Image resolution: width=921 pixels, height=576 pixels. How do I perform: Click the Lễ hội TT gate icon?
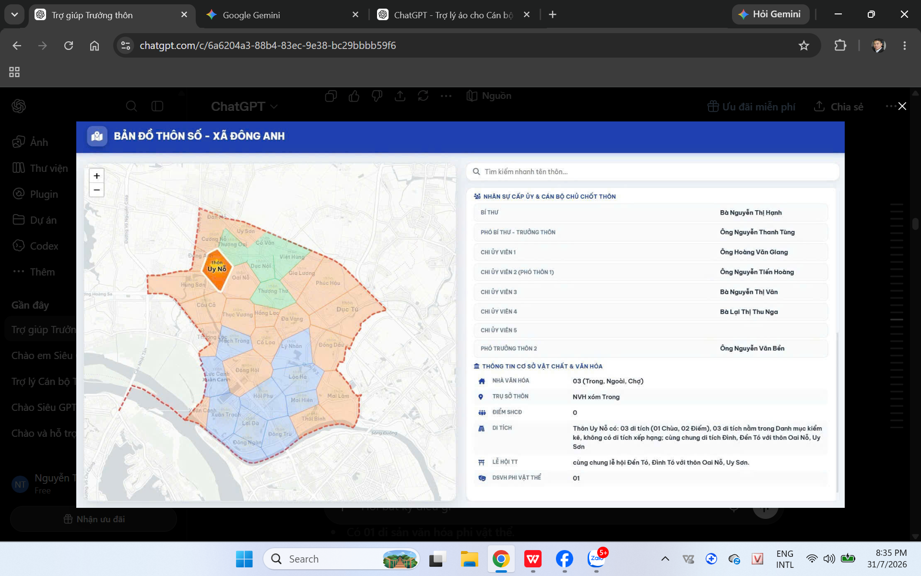(481, 462)
